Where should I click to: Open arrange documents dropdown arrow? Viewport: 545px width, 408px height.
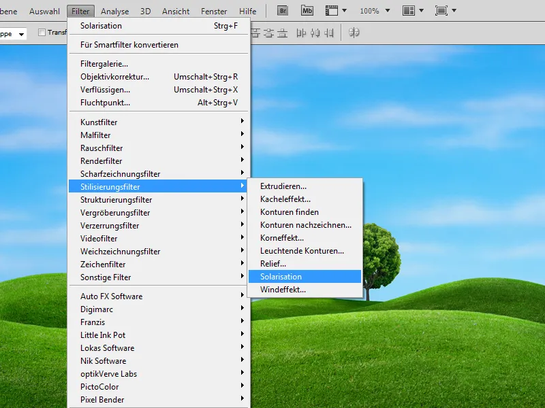[x=421, y=11]
